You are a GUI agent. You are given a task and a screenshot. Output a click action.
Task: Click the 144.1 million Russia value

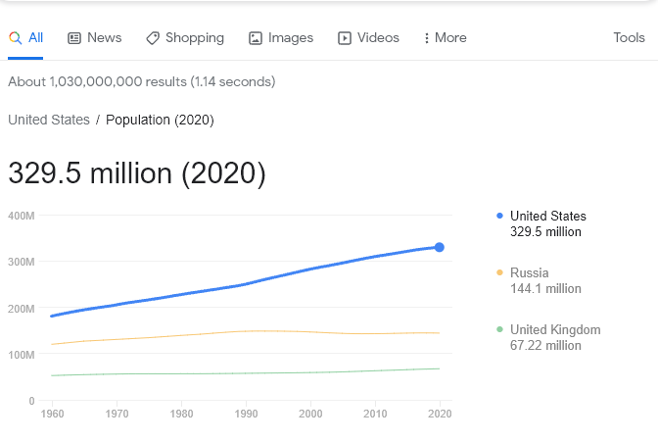tap(545, 288)
